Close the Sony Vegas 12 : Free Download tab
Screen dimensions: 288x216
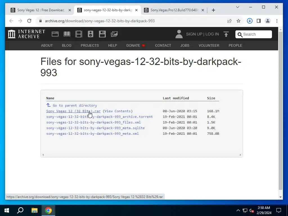(x=70, y=10)
